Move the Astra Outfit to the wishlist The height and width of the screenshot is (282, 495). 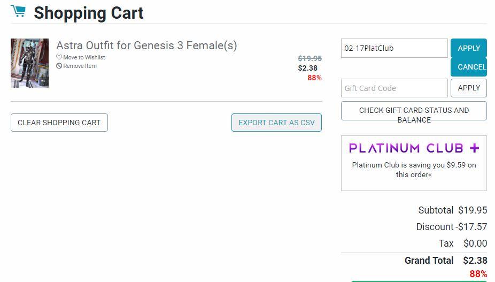tap(84, 57)
